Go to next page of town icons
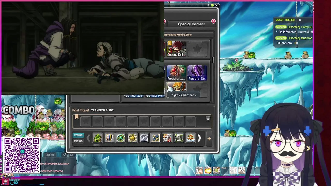This screenshot has height=186, width=331. 199,138
